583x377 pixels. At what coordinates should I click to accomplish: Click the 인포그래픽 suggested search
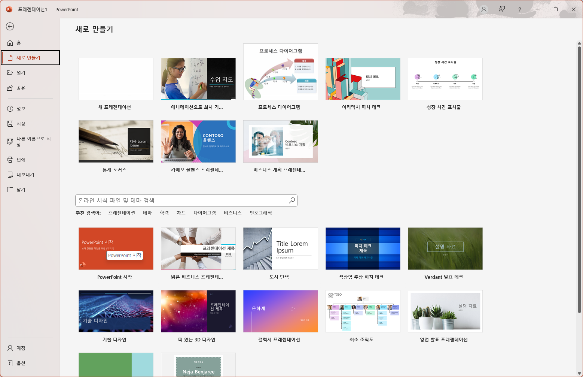(260, 212)
